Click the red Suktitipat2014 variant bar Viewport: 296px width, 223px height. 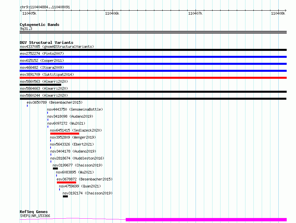tap(153, 78)
